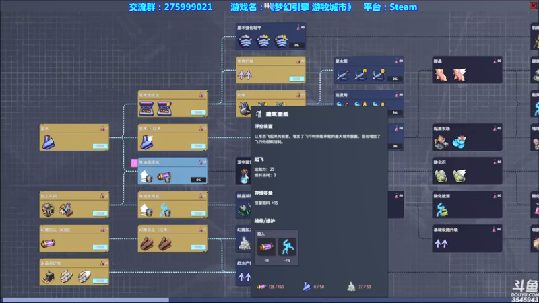Click first log icon in 幻菌加工（红木）
Image resolution: width=539 pixels, height=303 pixels.
tap(147, 243)
